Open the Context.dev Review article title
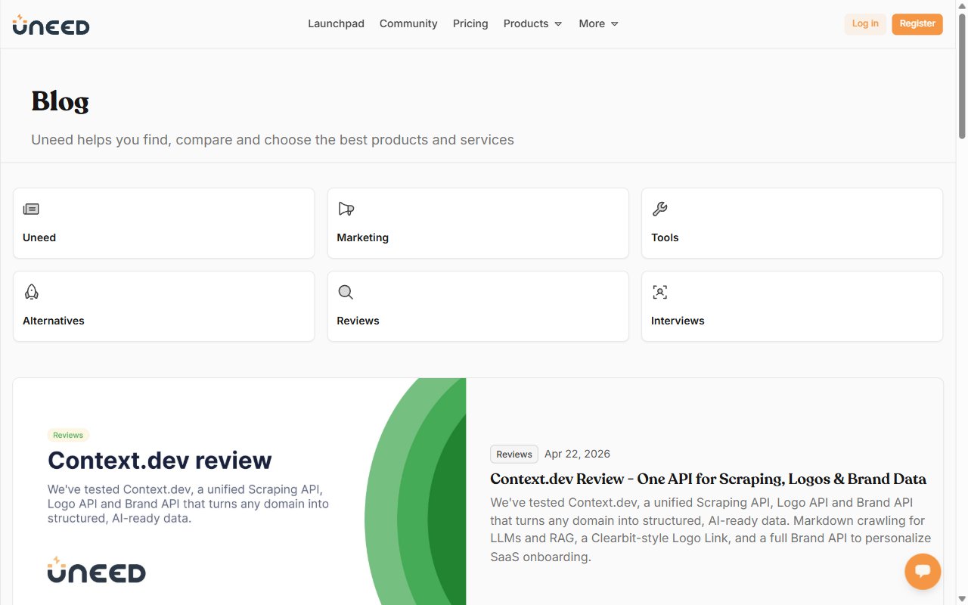 [x=708, y=479]
